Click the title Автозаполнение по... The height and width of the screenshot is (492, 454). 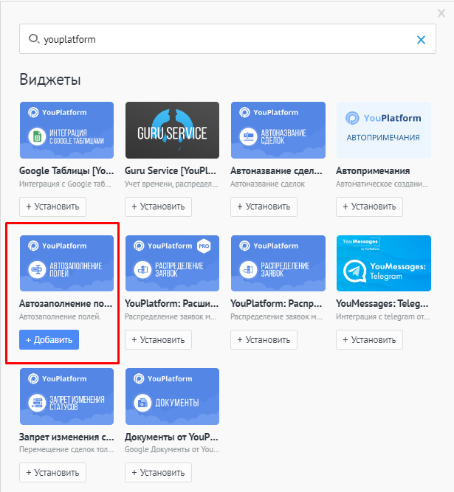66,304
